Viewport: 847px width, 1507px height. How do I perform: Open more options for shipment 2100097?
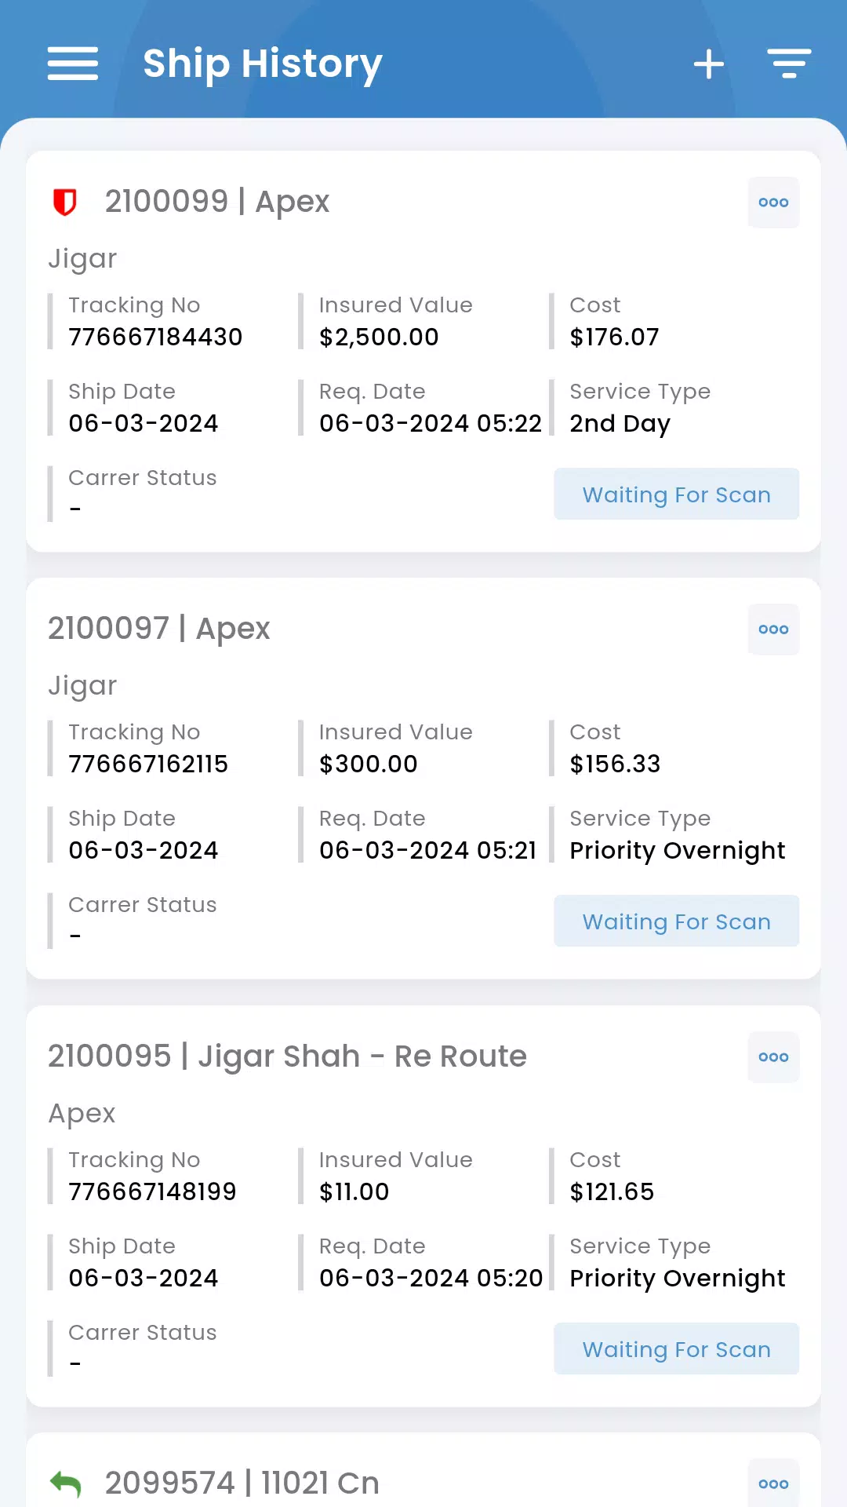(x=773, y=629)
